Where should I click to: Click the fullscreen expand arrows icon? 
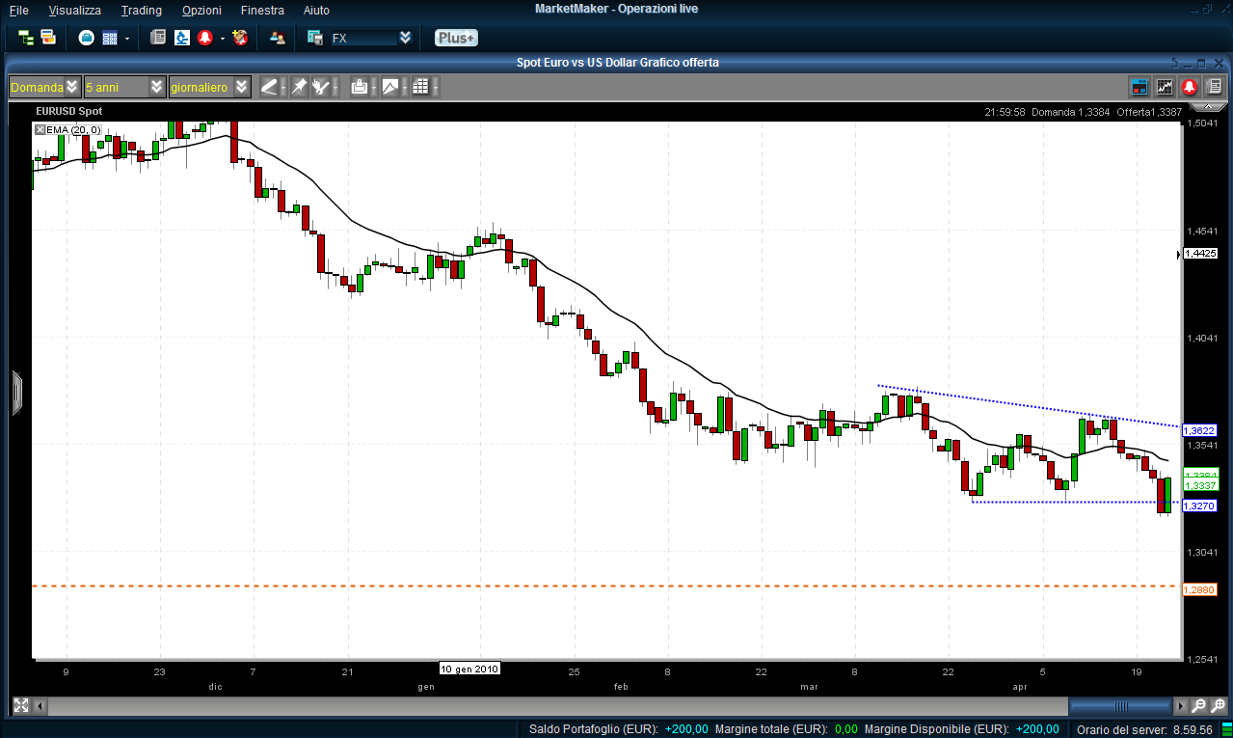click(21, 705)
